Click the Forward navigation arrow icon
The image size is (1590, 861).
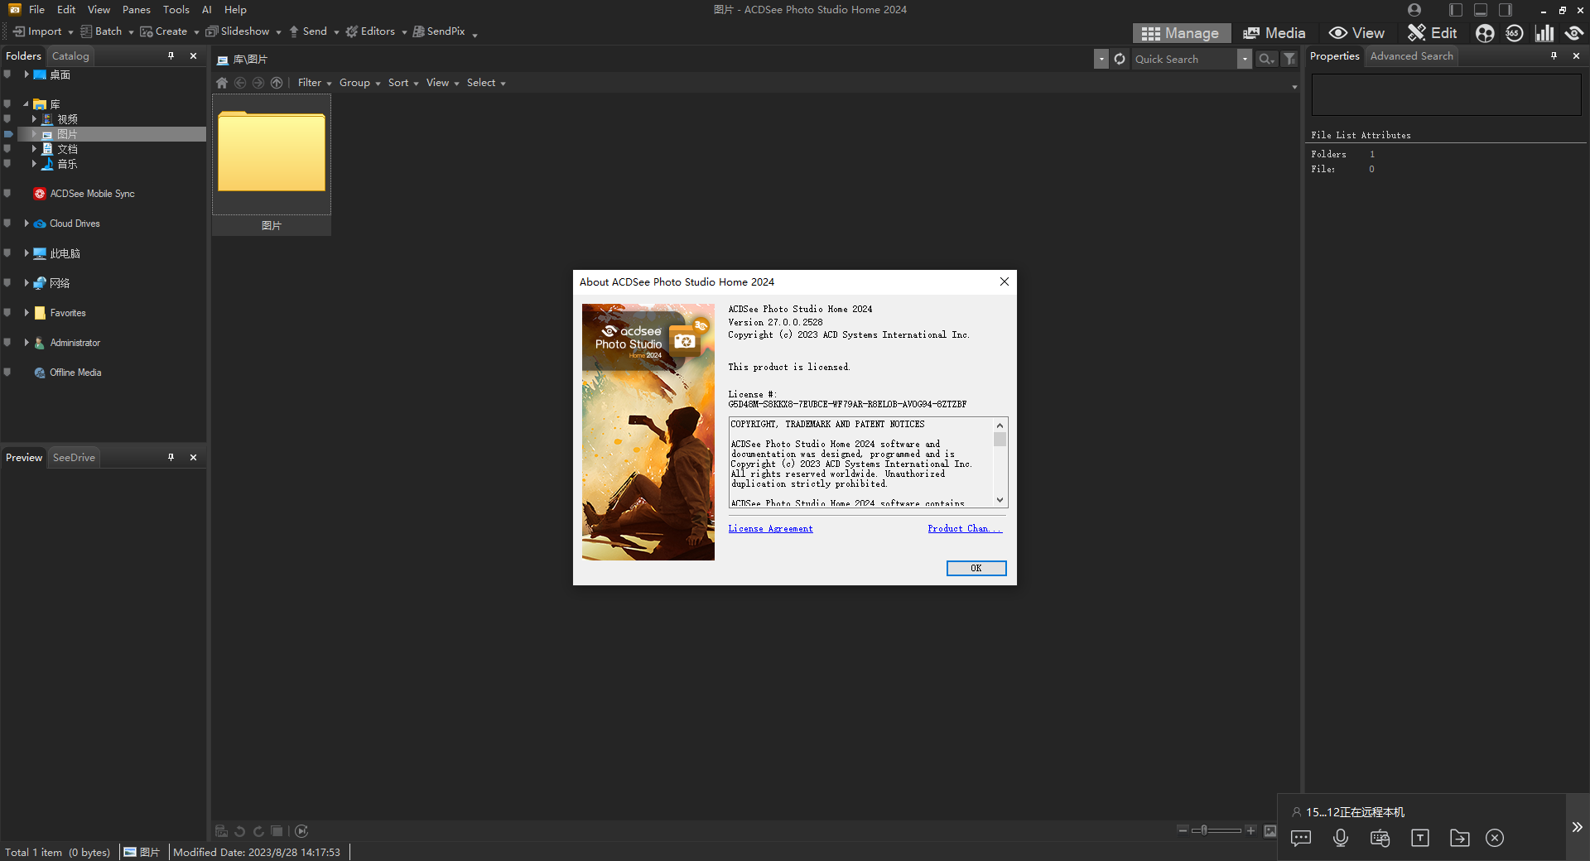(258, 83)
